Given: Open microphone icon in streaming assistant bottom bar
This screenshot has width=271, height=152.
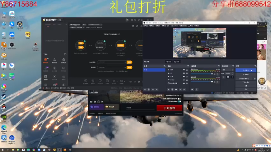Looking at the screenshot, I should click(114, 81).
